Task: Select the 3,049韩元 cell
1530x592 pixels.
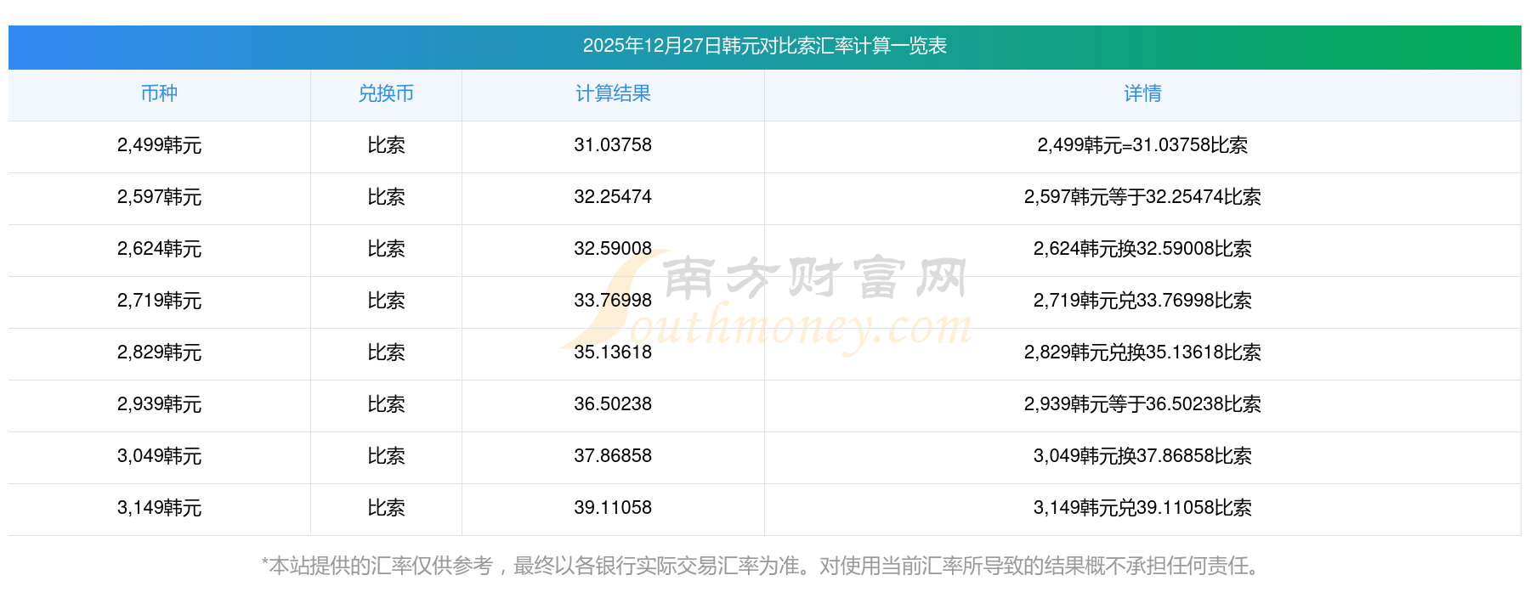Action: (159, 456)
